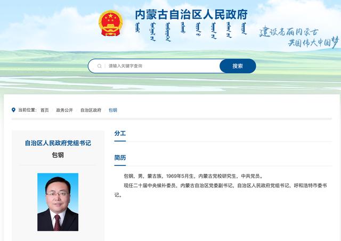Click the blue 搜索 button

(238, 66)
